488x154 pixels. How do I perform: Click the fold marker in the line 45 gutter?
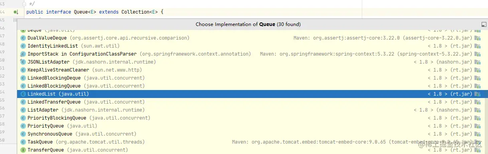[16, 20]
